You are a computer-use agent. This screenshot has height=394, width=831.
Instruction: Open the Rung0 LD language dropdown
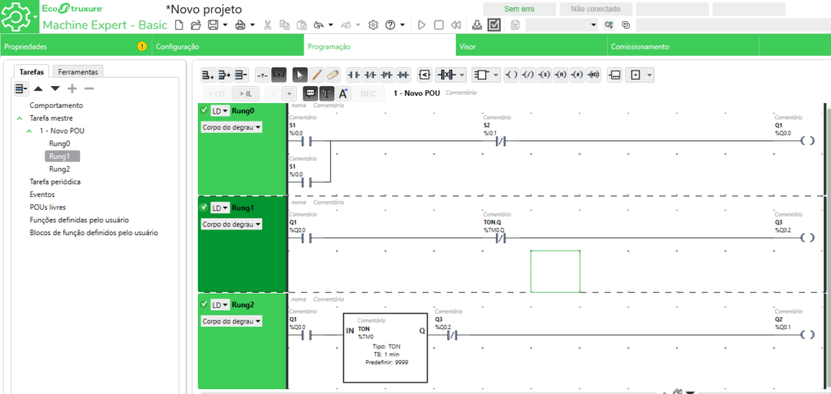(220, 111)
